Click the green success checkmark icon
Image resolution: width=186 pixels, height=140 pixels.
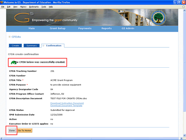pos(13,62)
